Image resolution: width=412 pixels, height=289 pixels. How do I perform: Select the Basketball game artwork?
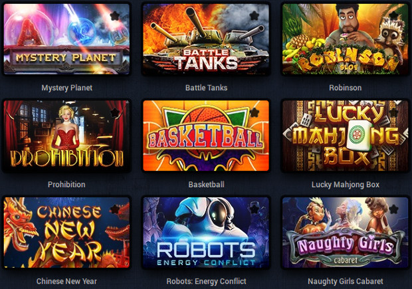206,136
